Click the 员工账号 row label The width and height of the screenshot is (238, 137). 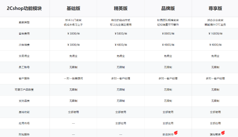[24, 67]
